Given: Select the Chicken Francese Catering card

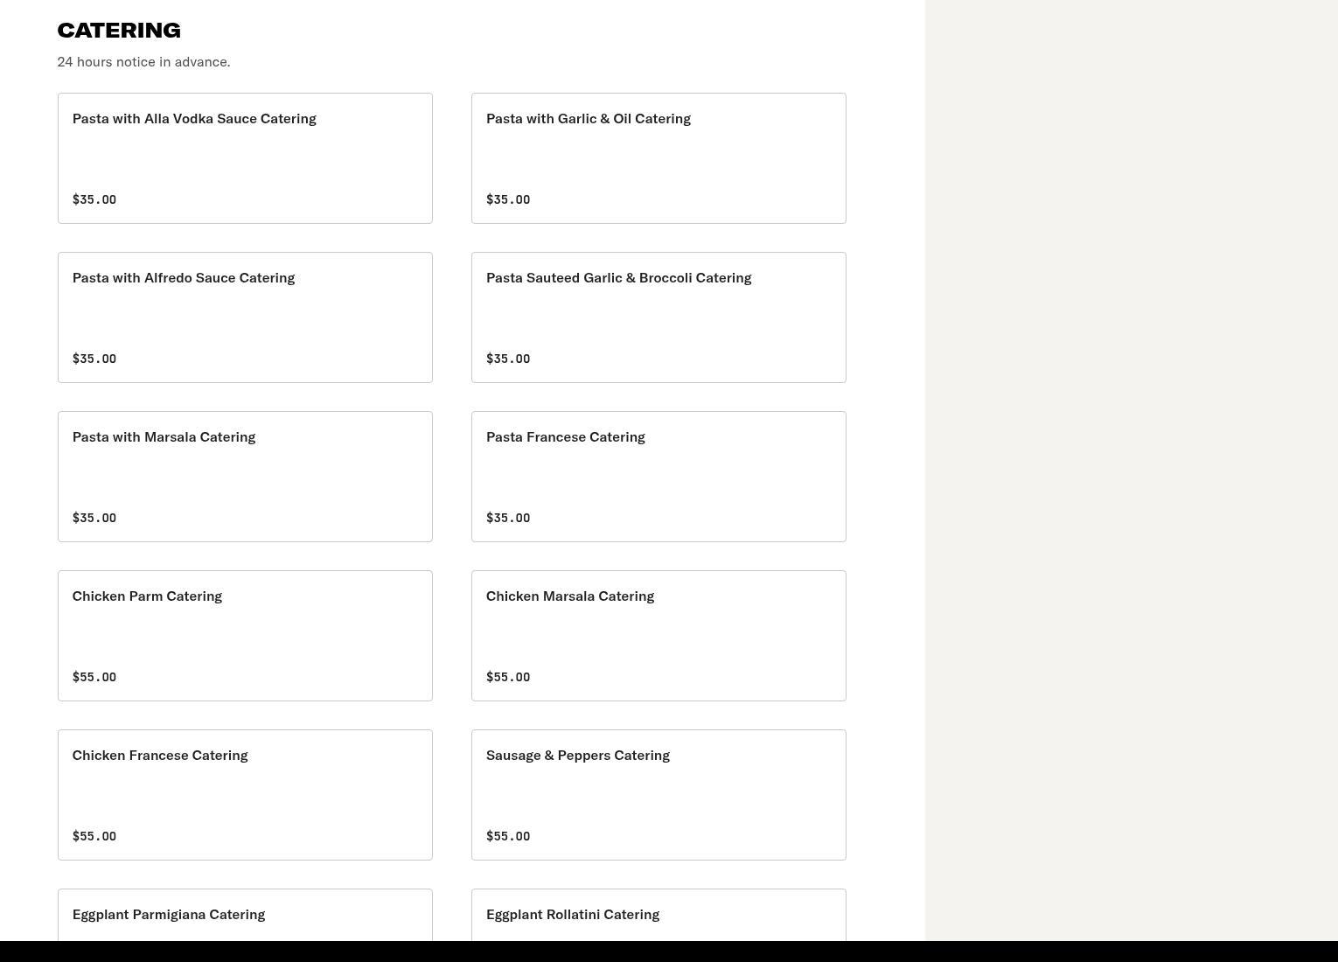Looking at the screenshot, I should (x=245, y=795).
